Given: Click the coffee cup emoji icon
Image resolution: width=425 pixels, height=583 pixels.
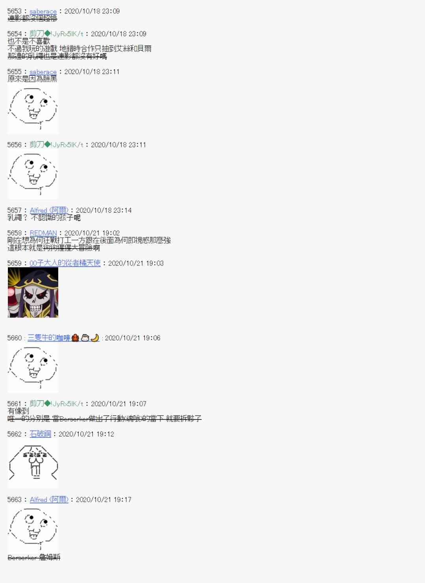Looking at the screenshot, I should pyautogui.click(x=85, y=338).
